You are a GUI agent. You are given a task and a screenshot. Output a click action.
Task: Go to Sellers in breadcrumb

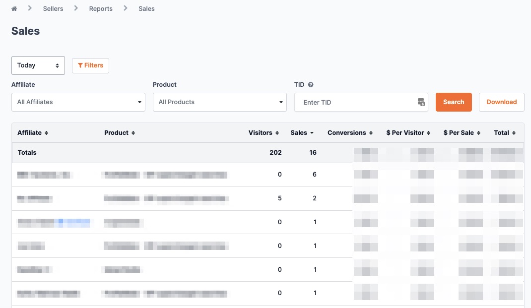[x=53, y=9]
